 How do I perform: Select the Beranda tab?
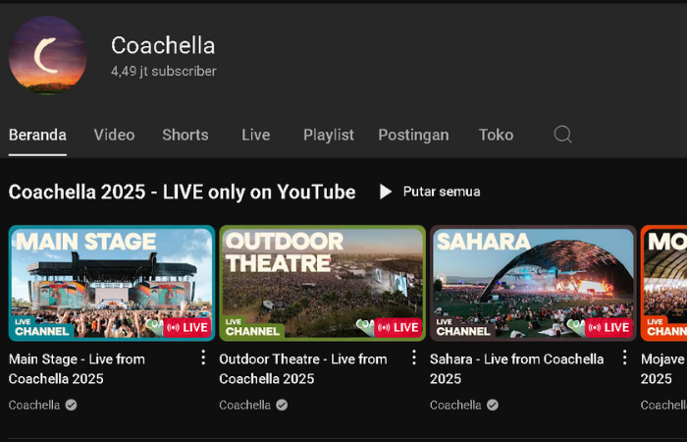(x=37, y=136)
